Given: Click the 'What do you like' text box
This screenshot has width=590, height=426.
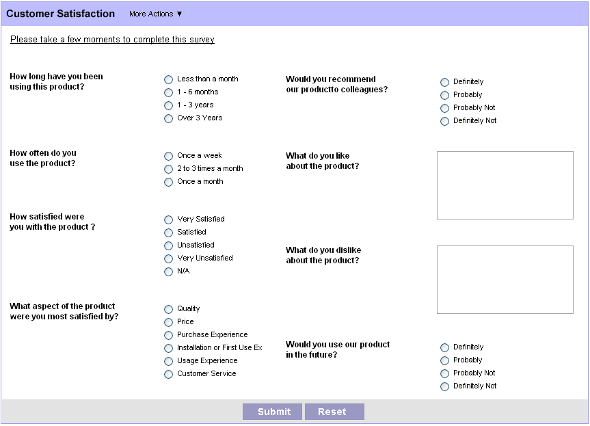Looking at the screenshot, I should (505, 185).
